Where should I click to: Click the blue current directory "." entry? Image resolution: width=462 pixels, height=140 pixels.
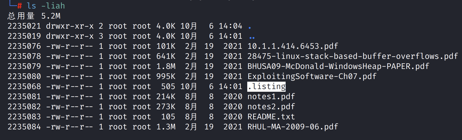(250, 28)
